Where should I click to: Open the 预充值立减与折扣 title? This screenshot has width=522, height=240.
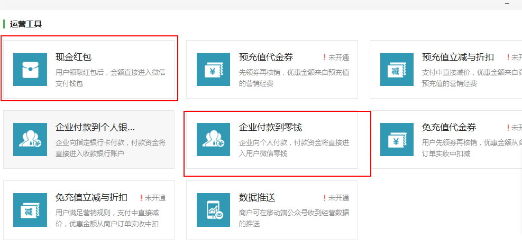tap(458, 57)
